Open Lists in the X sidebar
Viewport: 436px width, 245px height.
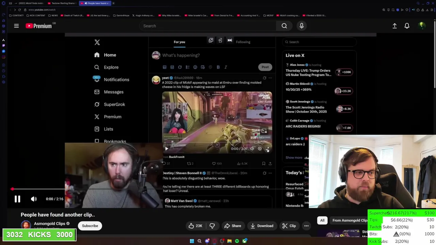[104, 129]
